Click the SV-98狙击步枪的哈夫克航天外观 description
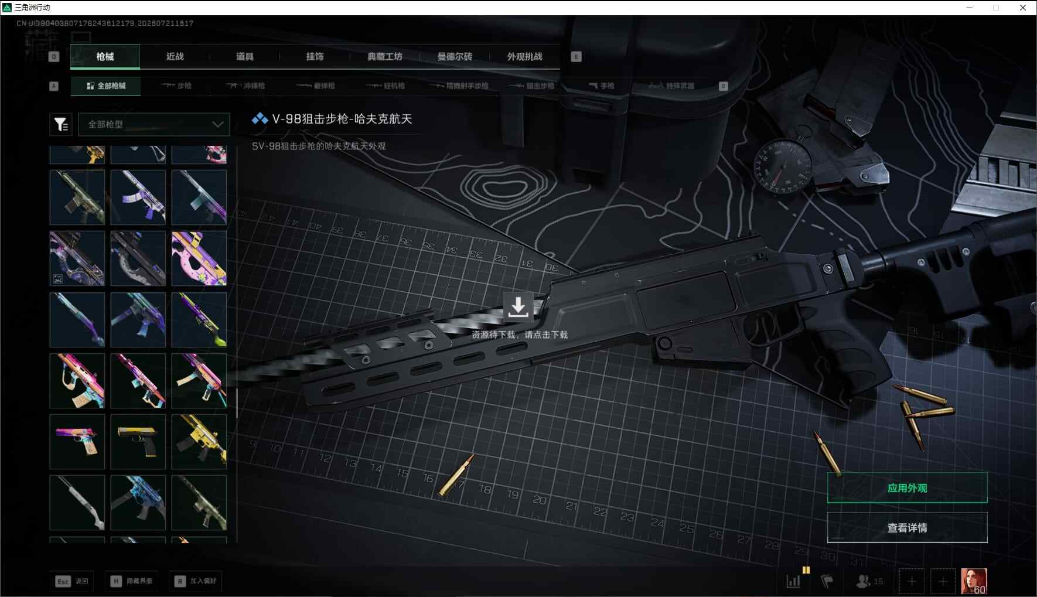The image size is (1037, 597). coord(319,146)
